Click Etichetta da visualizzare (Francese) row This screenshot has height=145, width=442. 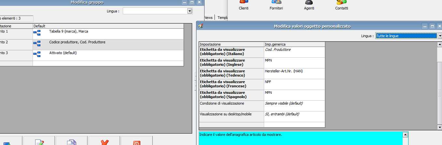231,84
